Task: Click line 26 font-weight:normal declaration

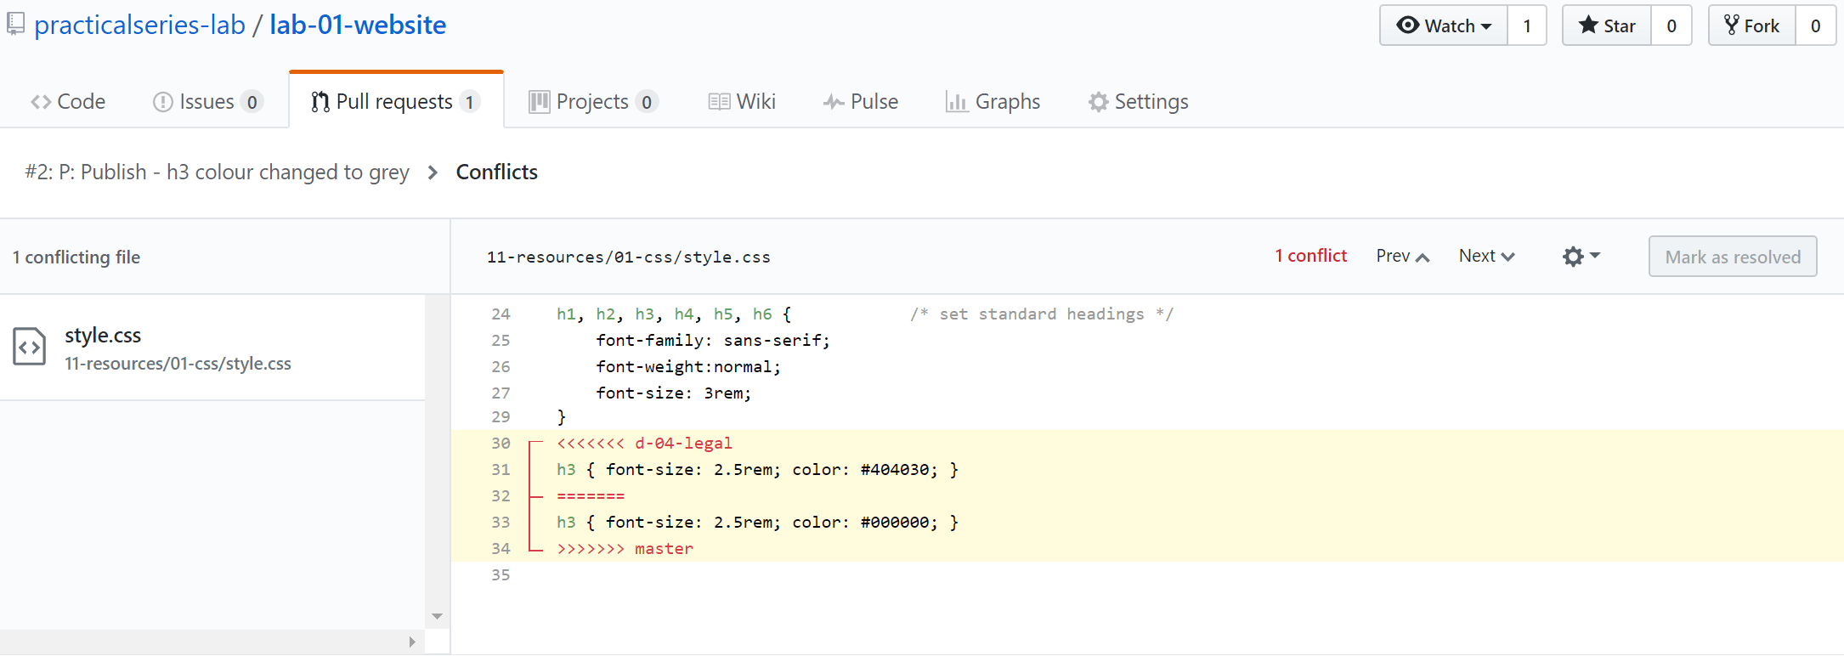Action: click(688, 367)
